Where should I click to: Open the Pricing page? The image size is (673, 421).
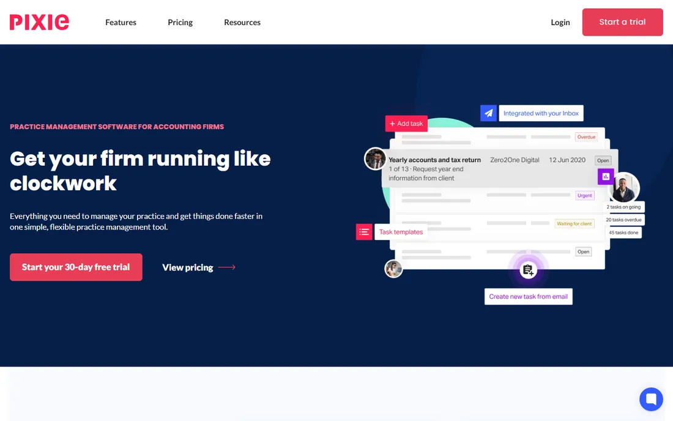180,22
